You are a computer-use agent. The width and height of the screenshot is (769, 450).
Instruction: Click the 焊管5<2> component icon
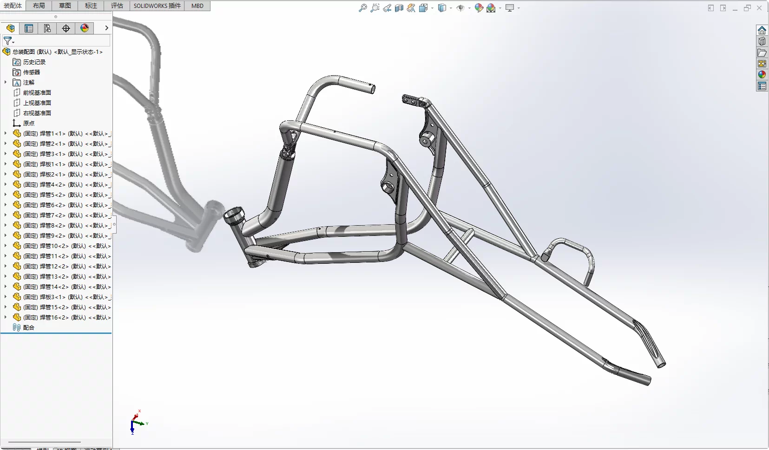point(17,195)
